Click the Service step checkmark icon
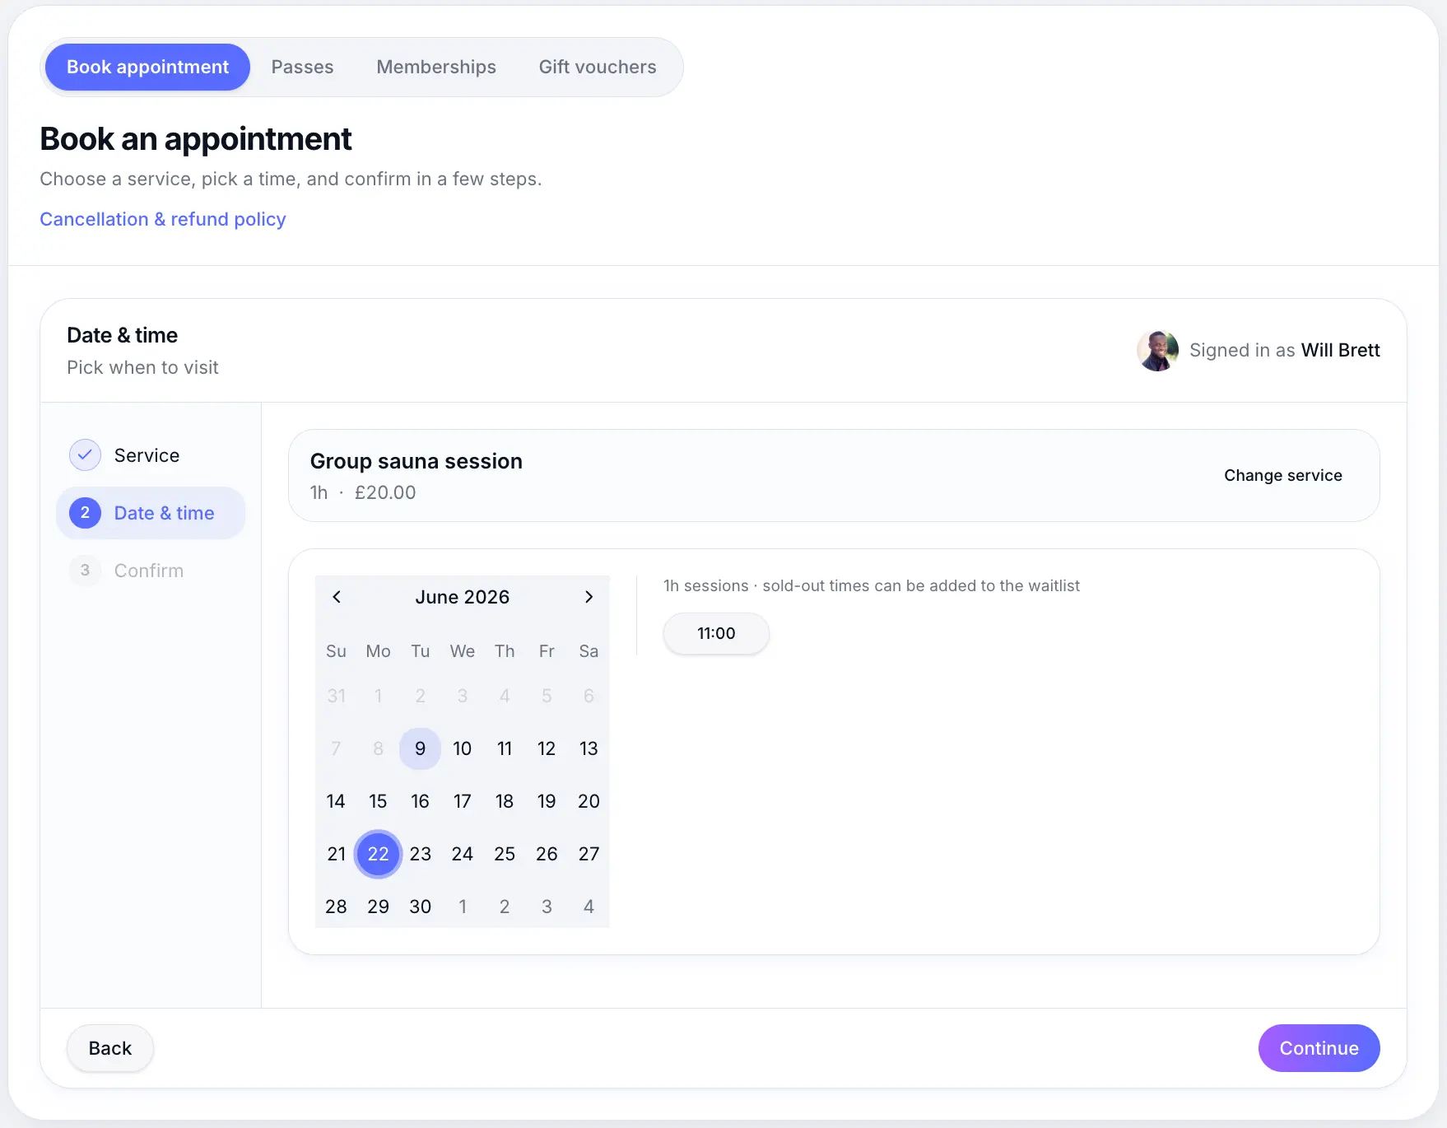 point(85,455)
